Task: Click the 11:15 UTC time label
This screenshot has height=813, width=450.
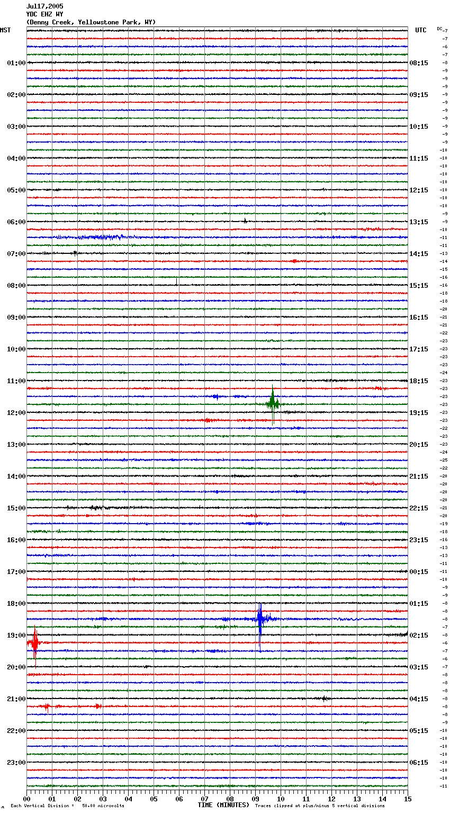Action: click(419, 158)
